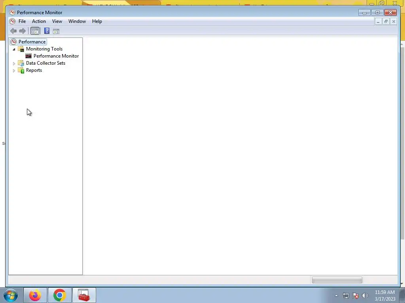The width and height of the screenshot is (405, 303).
Task: Maximize the Performance Monitor window
Action: tap(377, 12)
